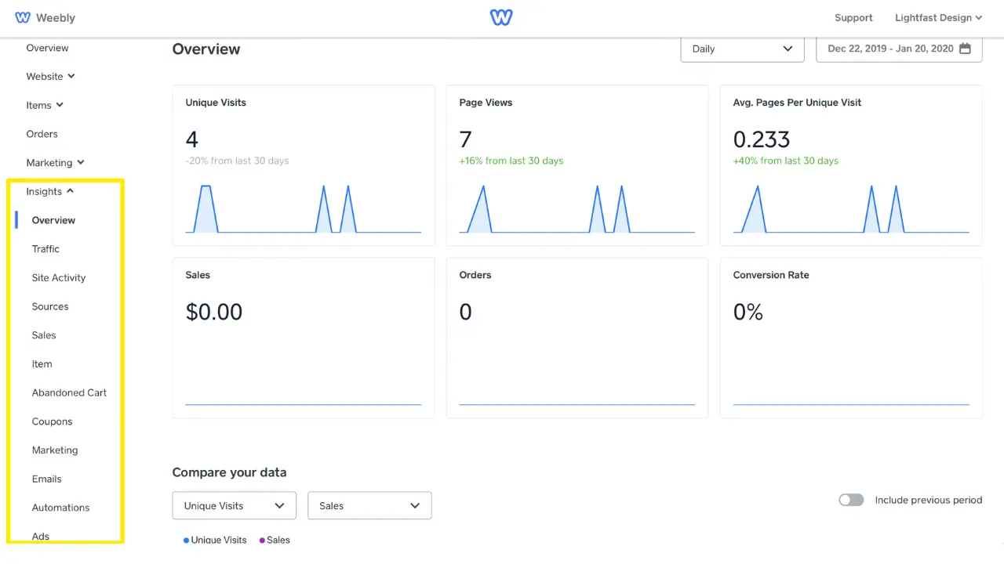Click the Page Views card chart
The image size is (1004, 564).
(577, 209)
